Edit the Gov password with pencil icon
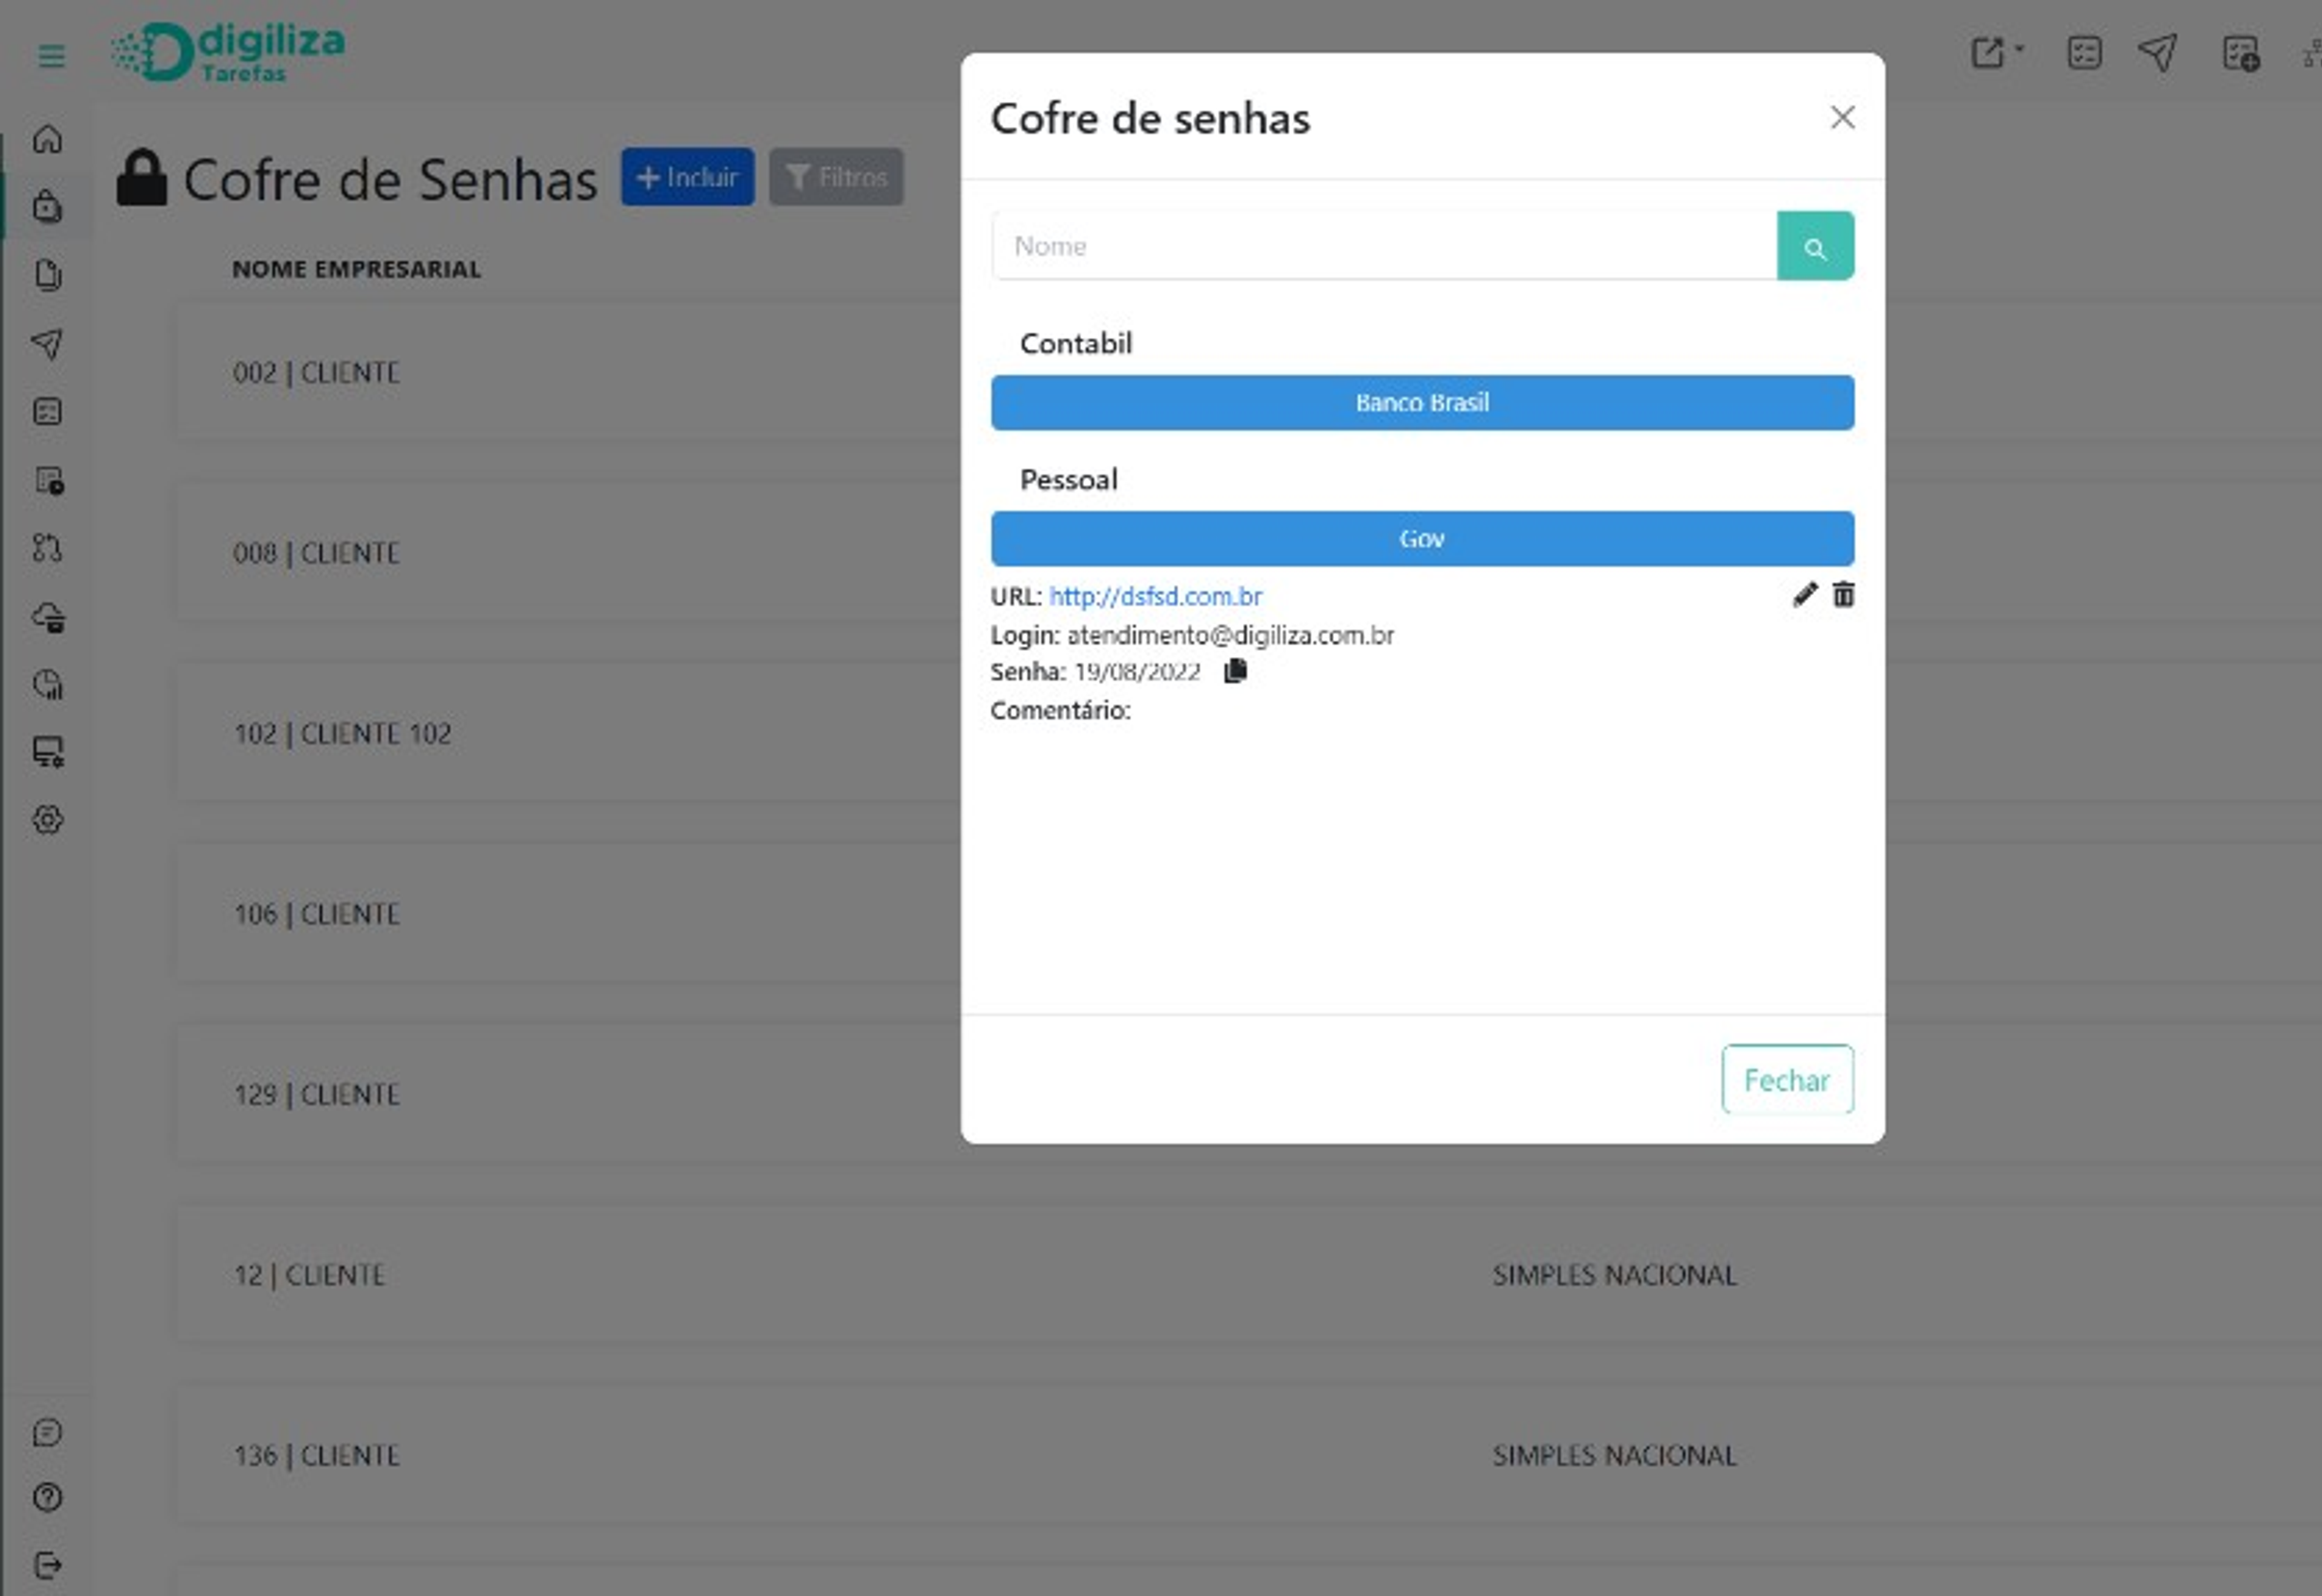The width and height of the screenshot is (2322, 1596). (1804, 595)
